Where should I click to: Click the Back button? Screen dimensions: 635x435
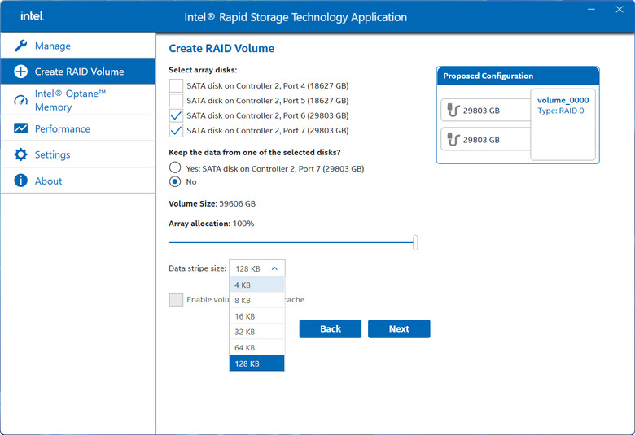[331, 329]
